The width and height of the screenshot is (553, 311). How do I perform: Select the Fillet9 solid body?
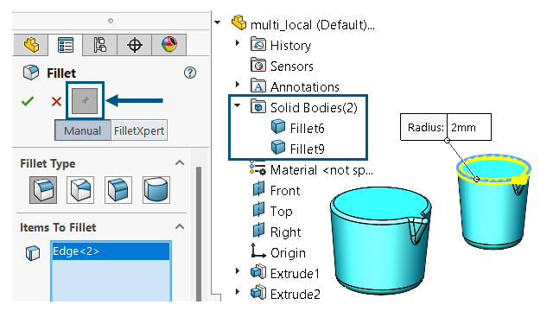pyautogui.click(x=298, y=149)
